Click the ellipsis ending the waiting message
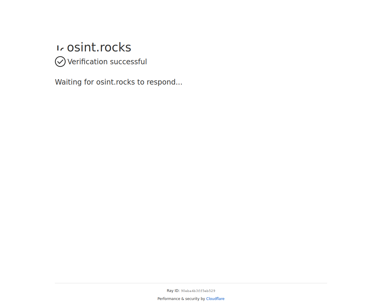This screenshot has width=382, height=306. tap(179, 84)
